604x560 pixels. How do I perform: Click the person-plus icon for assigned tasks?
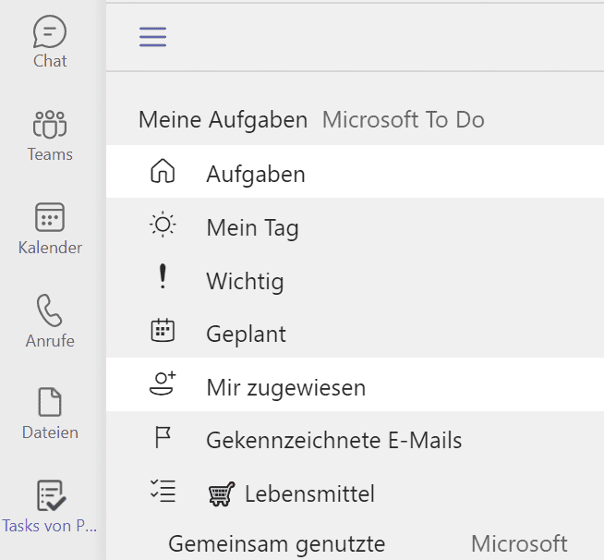click(163, 383)
